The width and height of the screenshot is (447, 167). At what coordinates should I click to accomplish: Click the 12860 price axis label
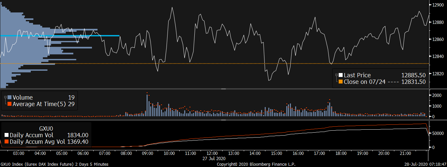[438, 39]
